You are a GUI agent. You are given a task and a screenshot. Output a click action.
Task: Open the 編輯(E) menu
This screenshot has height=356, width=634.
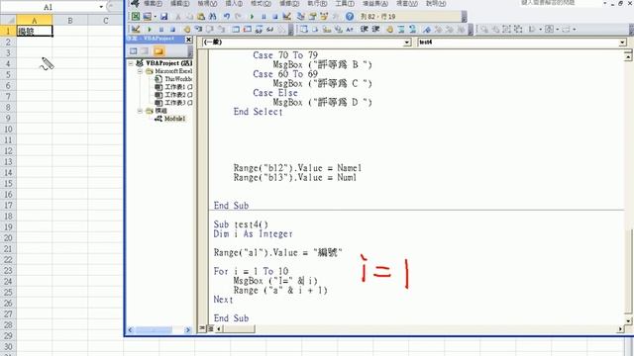point(180,3)
